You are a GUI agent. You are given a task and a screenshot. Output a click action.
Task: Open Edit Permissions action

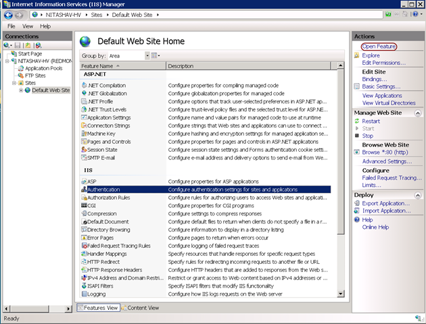pos(383,63)
